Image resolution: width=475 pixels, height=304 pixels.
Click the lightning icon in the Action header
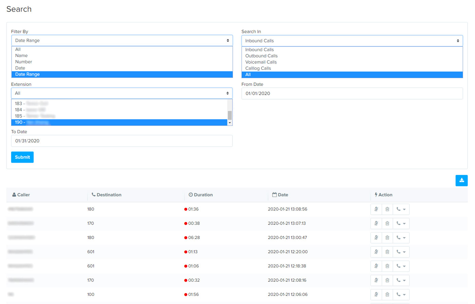[377, 195]
